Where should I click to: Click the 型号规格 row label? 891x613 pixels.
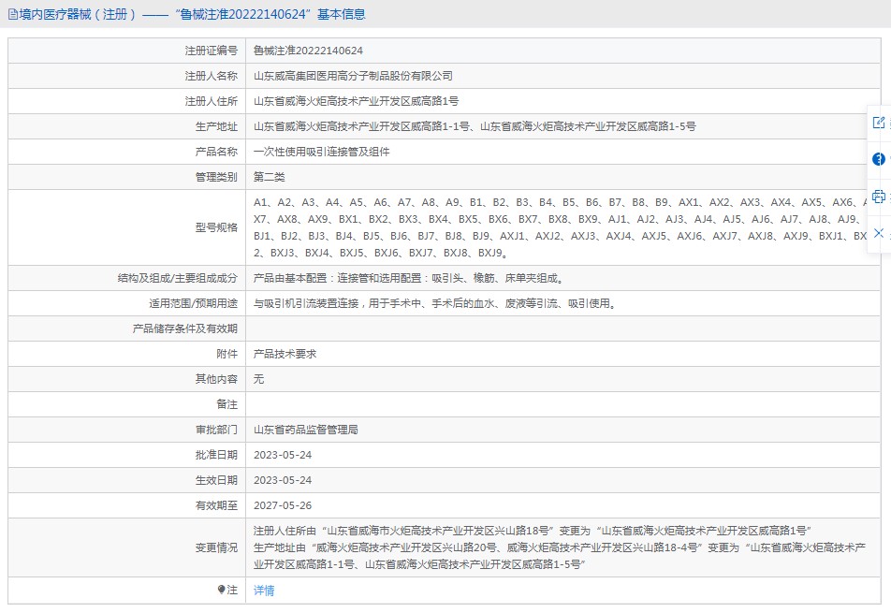(217, 227)
